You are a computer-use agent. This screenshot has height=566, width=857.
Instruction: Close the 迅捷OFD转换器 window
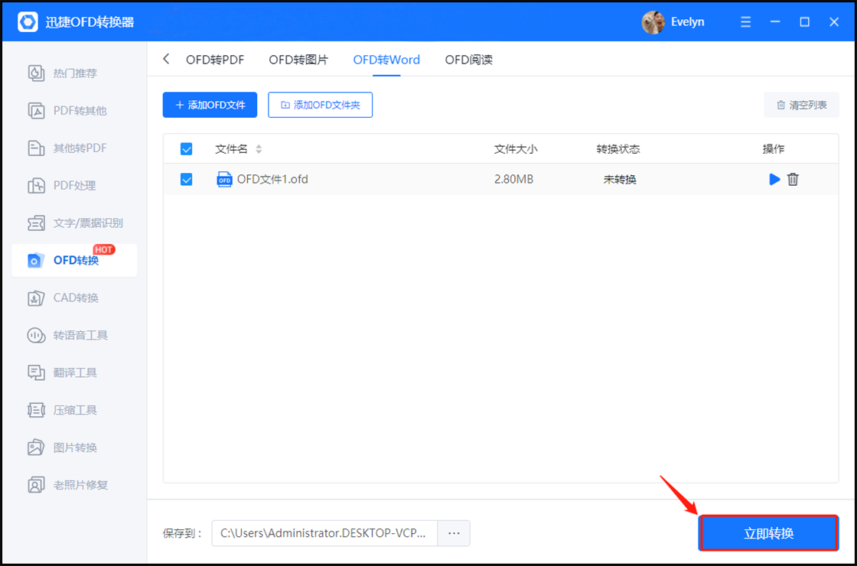coord(834,22)
